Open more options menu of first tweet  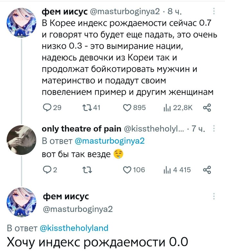pos(214,12)
